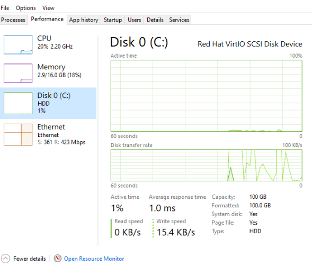Screen dimensions: 312x267
Task: Switch to the Details tab
Action: pyautogui.click(x=155, y=20)
